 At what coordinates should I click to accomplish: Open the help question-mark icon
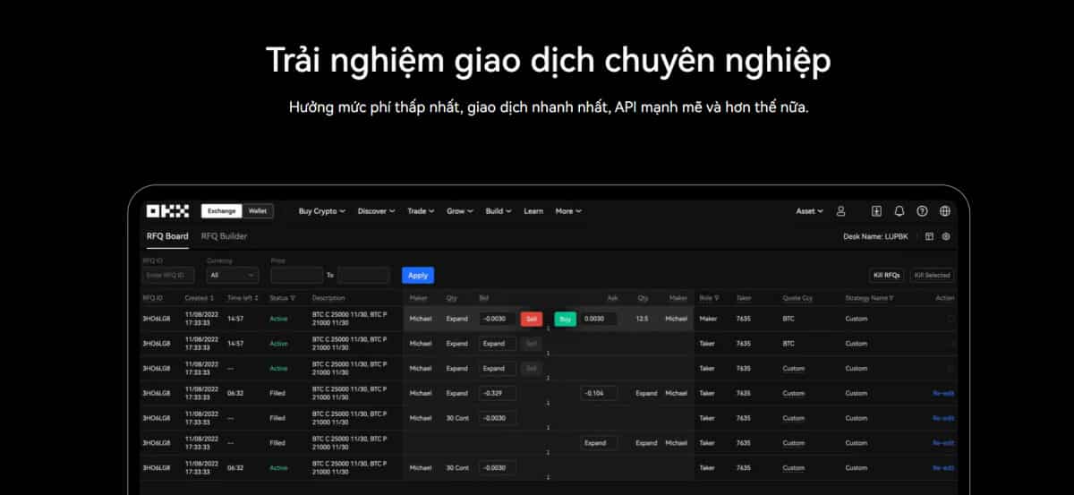pyautogui.click(x=923, y=211)
